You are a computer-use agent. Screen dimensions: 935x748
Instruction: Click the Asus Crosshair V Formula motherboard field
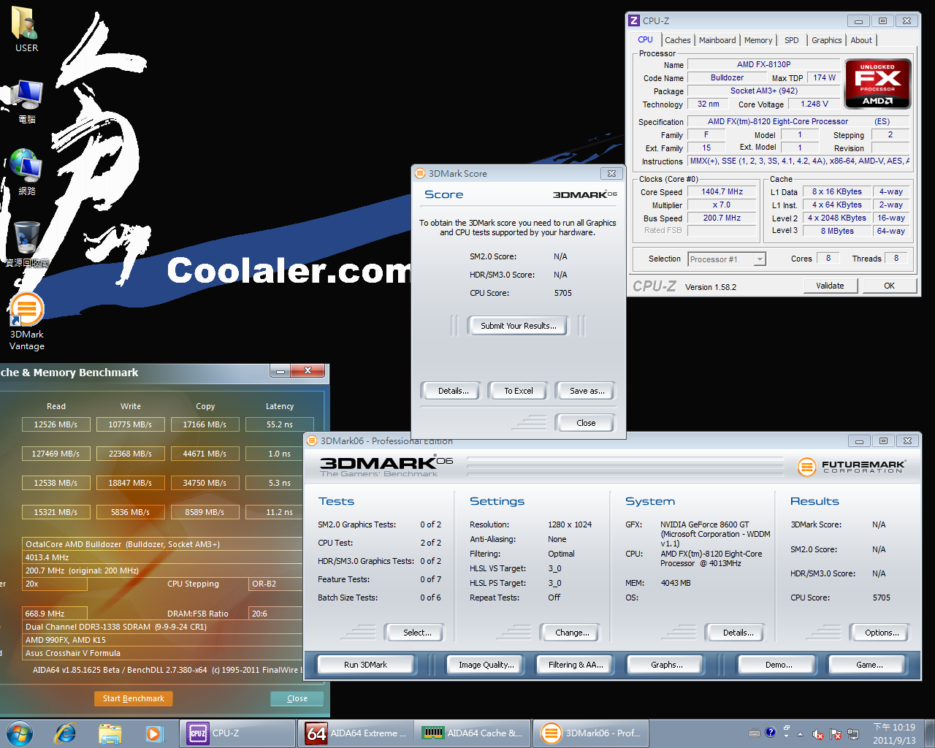(x=163, y=653)
